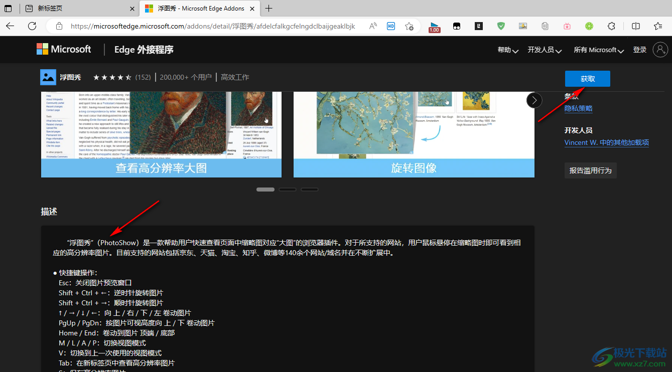Select the second carousel page indicator
Screen dimensions: 672x372
[288, 190]
